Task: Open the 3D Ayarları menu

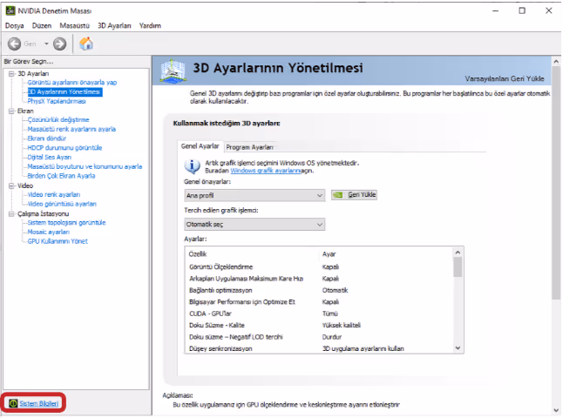Action: tap(114, 25)
